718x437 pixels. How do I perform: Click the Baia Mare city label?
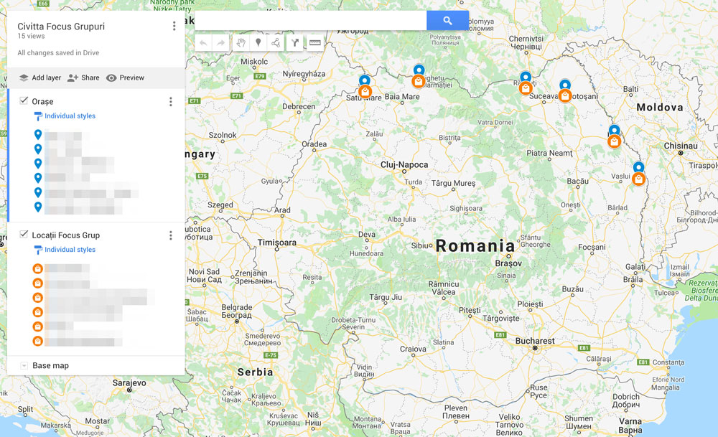point(402,97)
